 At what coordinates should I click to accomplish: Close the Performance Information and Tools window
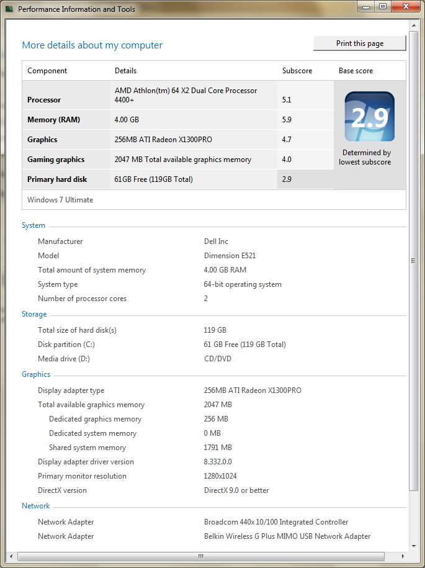pyautogui.click(x=406, y=7)
